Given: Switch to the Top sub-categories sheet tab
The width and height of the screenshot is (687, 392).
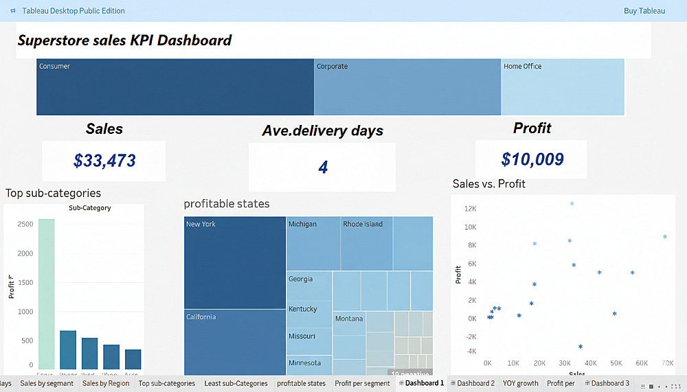Looking at the screenshot, I should coord(166,383).
